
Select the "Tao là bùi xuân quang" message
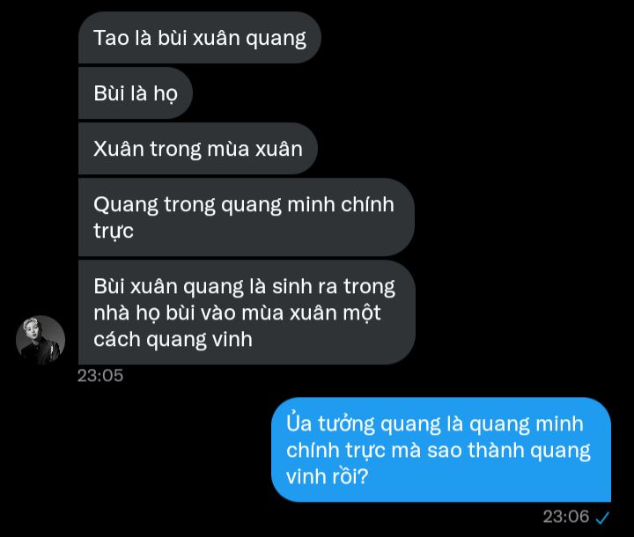click(x=199, y=38)
